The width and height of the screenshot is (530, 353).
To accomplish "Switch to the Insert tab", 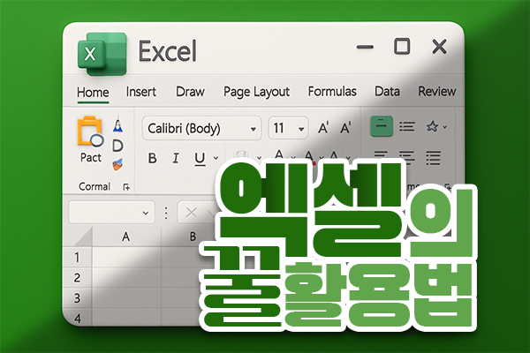I will tap(141, 92).
